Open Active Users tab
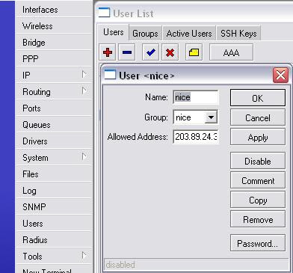Screen dimensions: 293x273 [189, 34]
